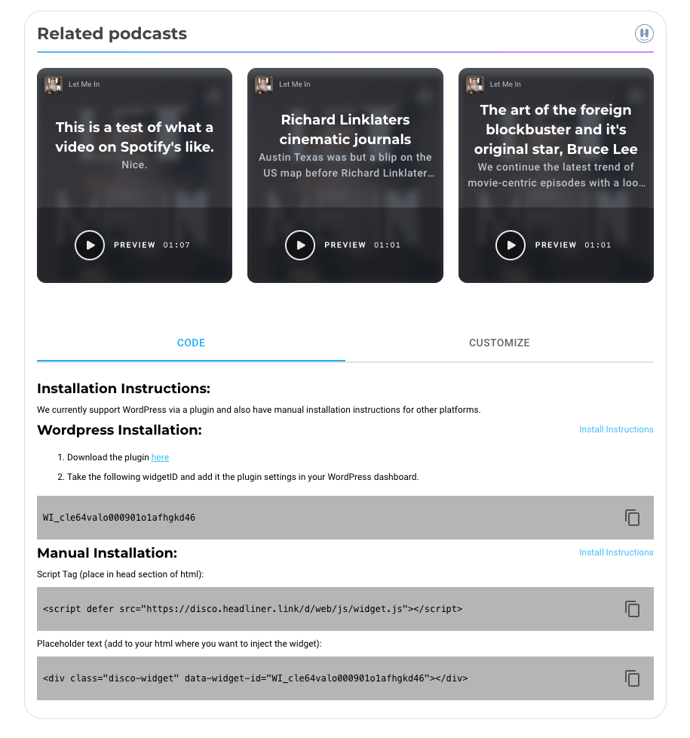Open the Richard Linklaters cinematic journals title

pos(345,130)
